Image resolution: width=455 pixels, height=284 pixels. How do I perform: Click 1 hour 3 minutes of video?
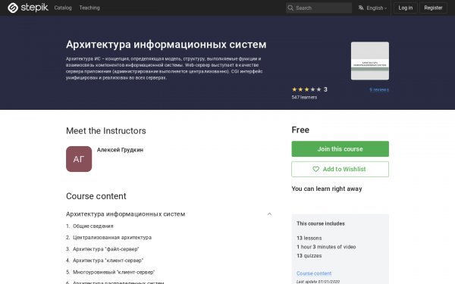326,247
